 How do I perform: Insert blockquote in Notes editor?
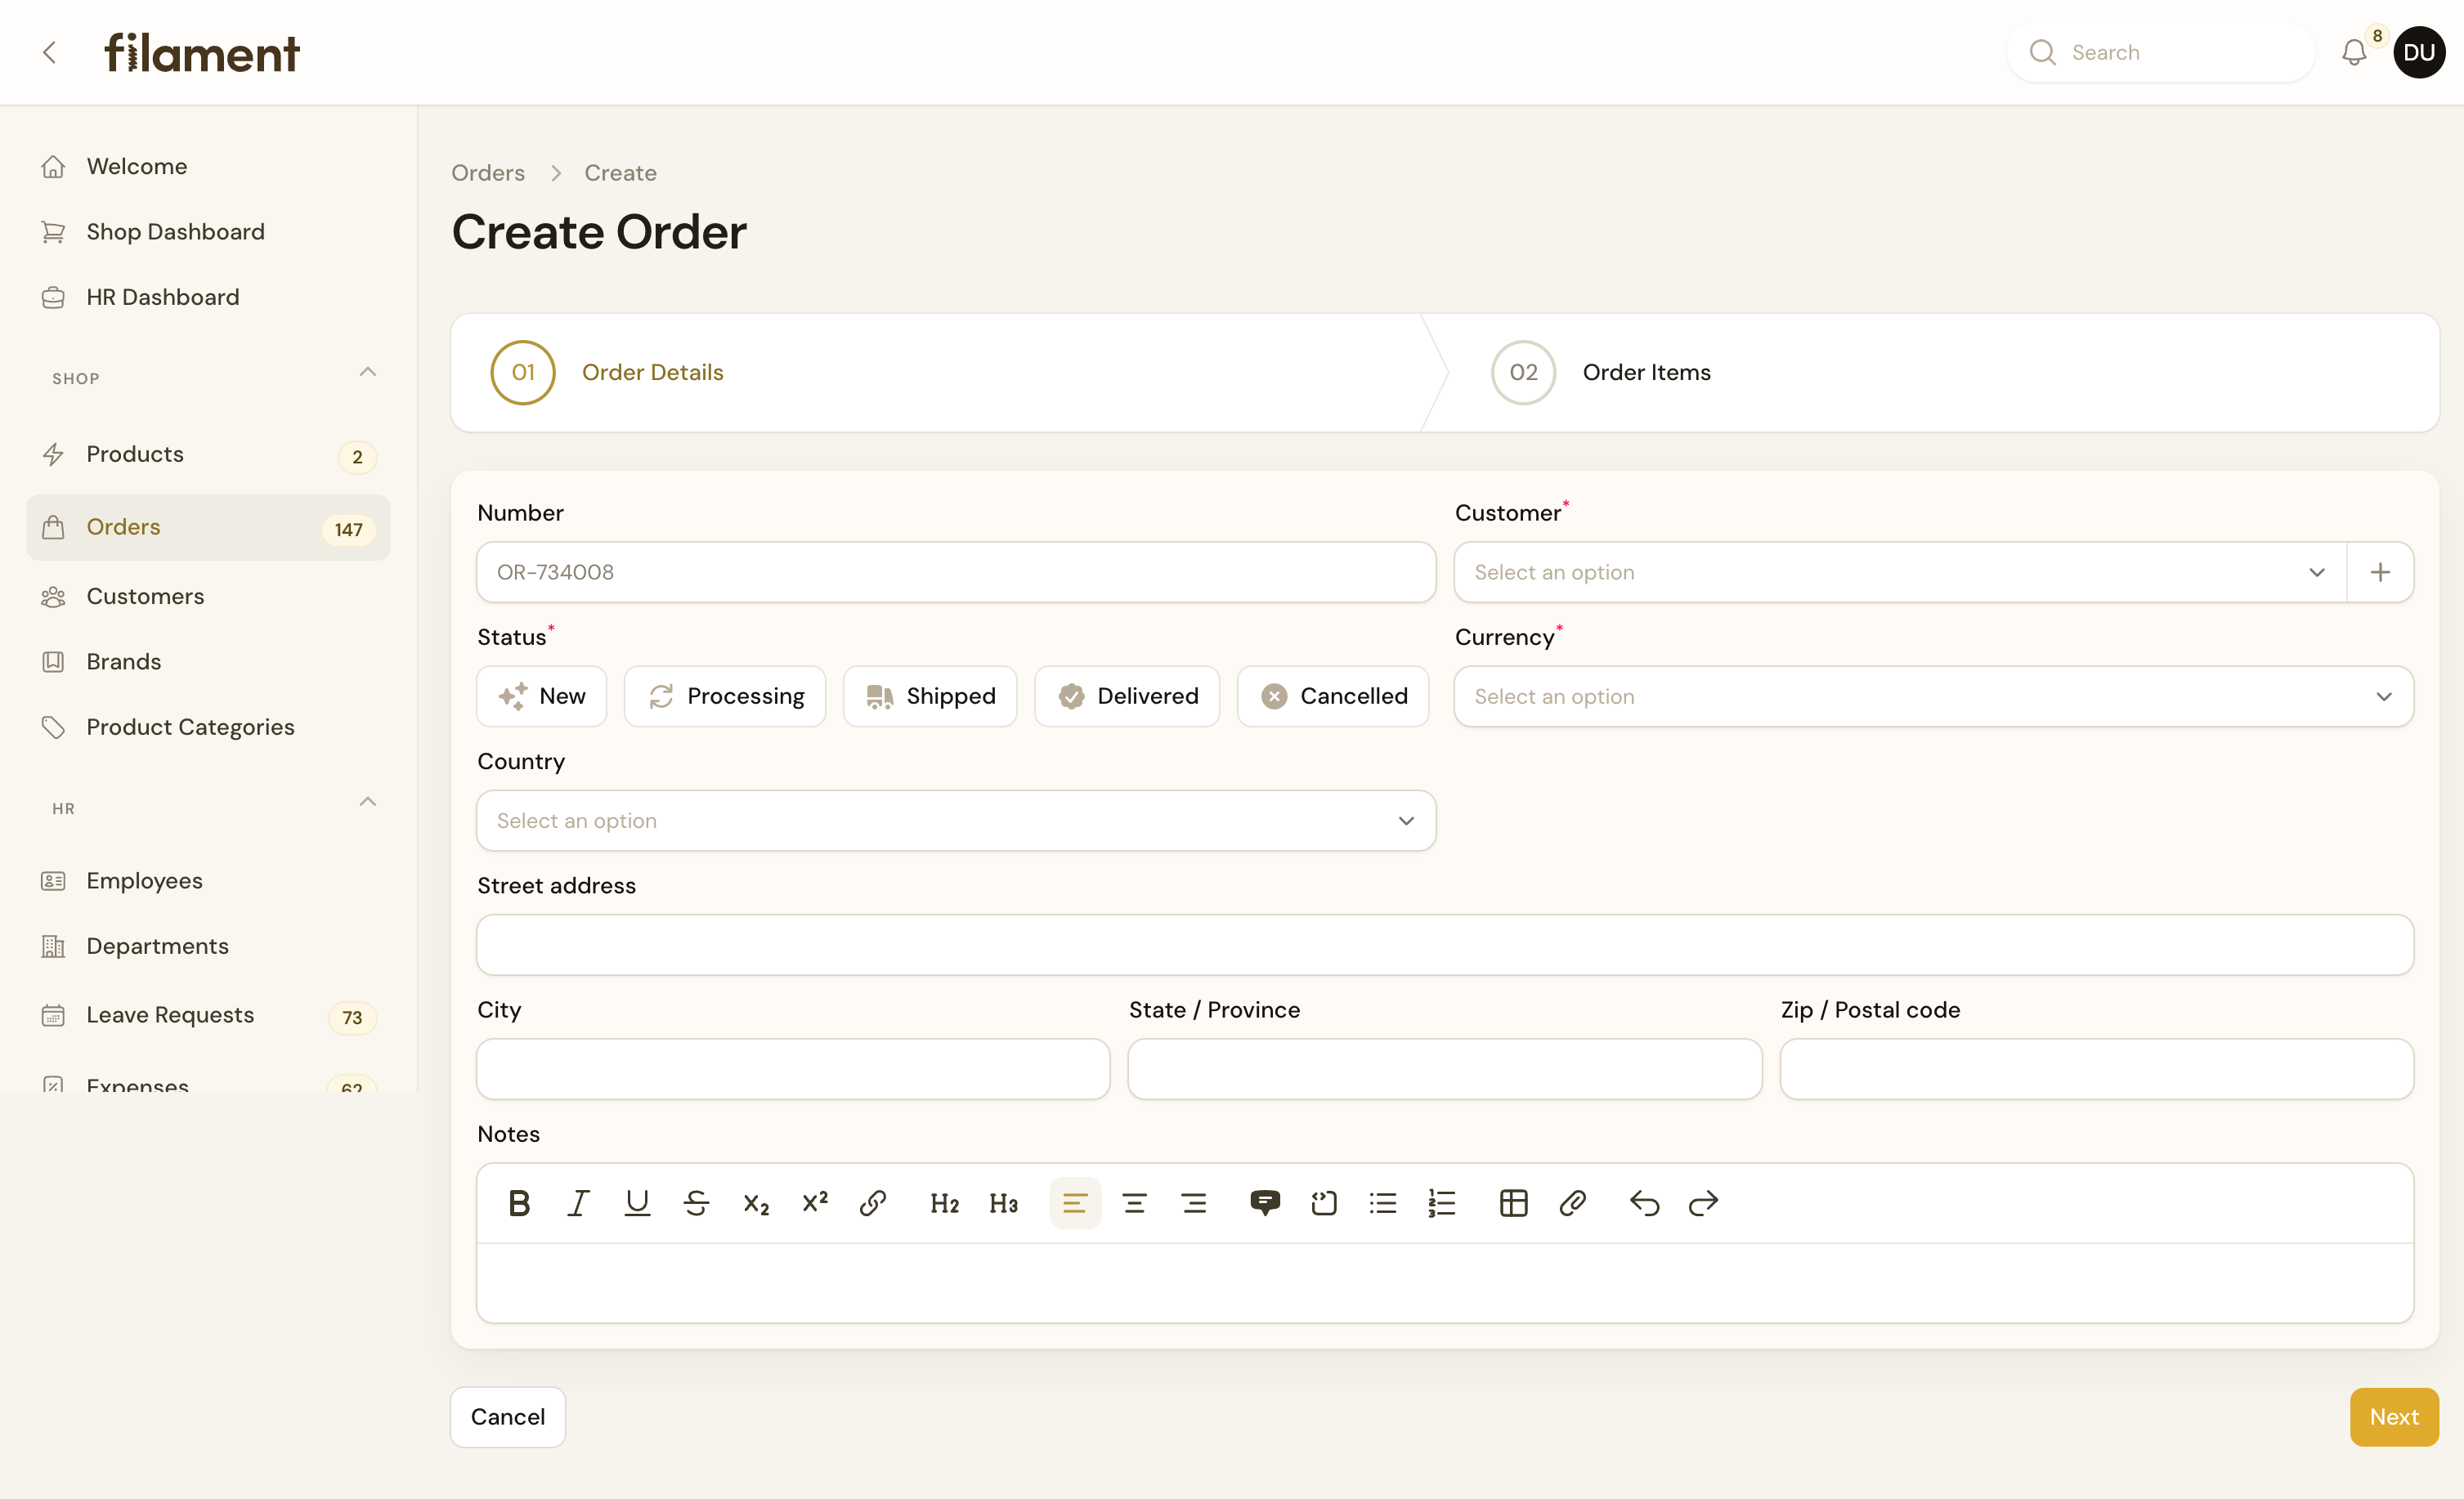[x=1265, y=1203]
